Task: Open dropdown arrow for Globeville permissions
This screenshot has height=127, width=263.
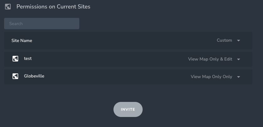Action: click(239, 77)
